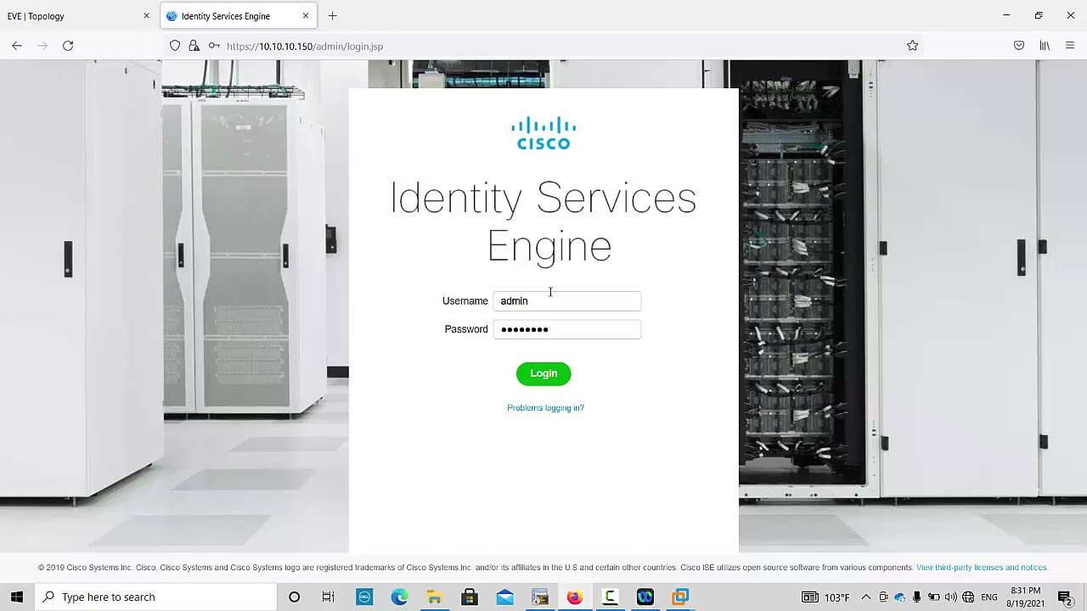Click the taskbar search box
Viewport: 1087px width, 611px height.
click(156, 597)
